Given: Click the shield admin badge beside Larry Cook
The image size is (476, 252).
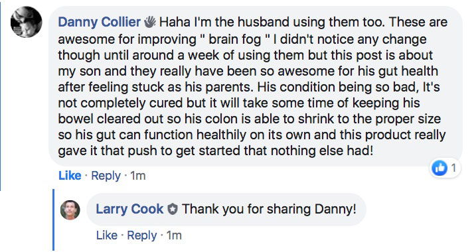Looking at the screenshot, I should [173, 210].
